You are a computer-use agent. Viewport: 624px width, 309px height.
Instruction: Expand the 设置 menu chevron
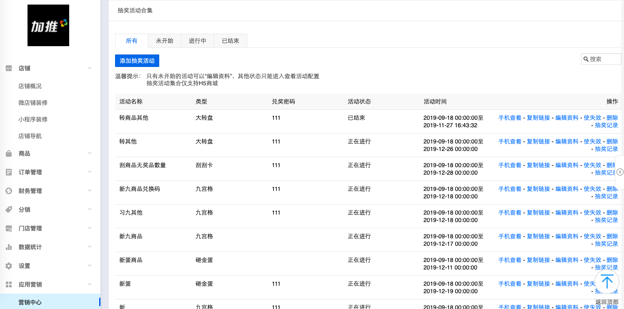point(90,266)
